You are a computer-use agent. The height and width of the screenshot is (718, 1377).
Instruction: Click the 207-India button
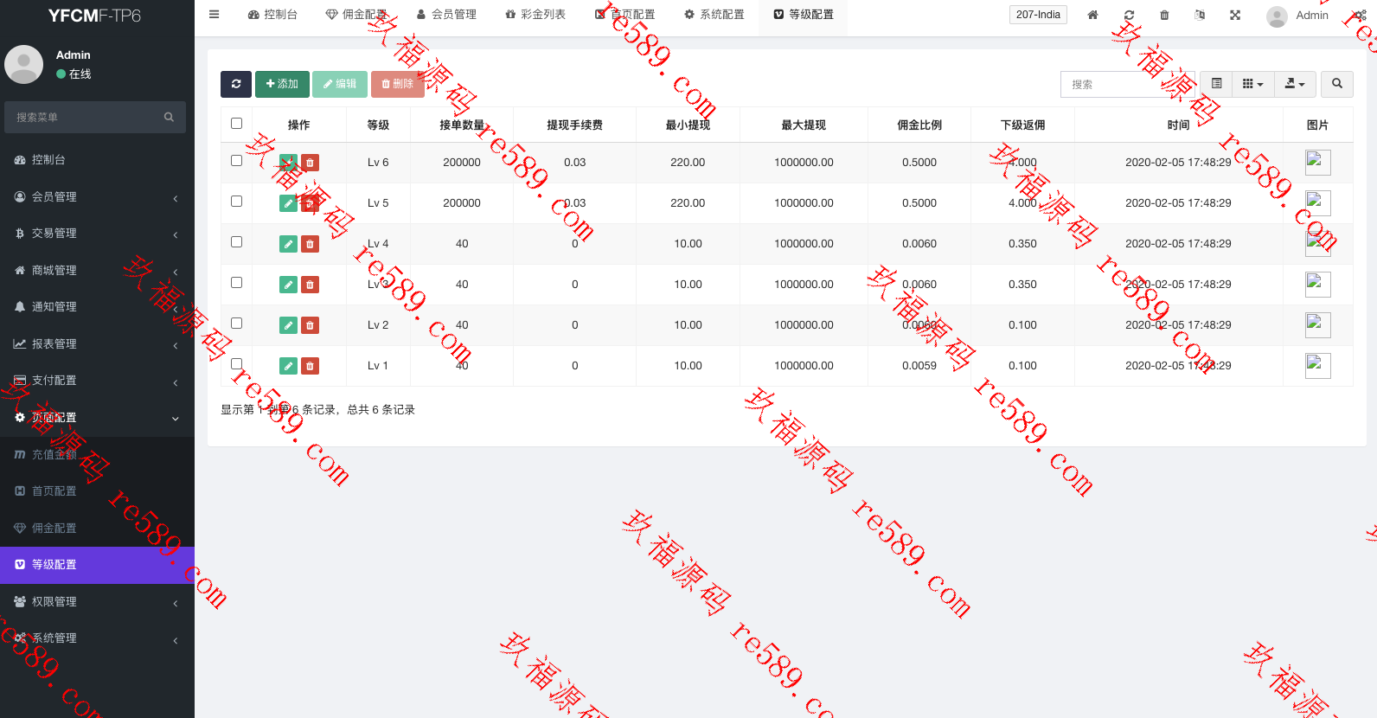click(x=1038, y=15)
